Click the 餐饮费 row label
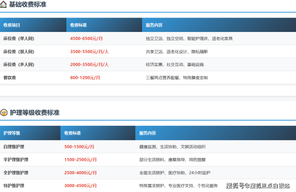Viewport: 296px width, 192px height. 10,77
